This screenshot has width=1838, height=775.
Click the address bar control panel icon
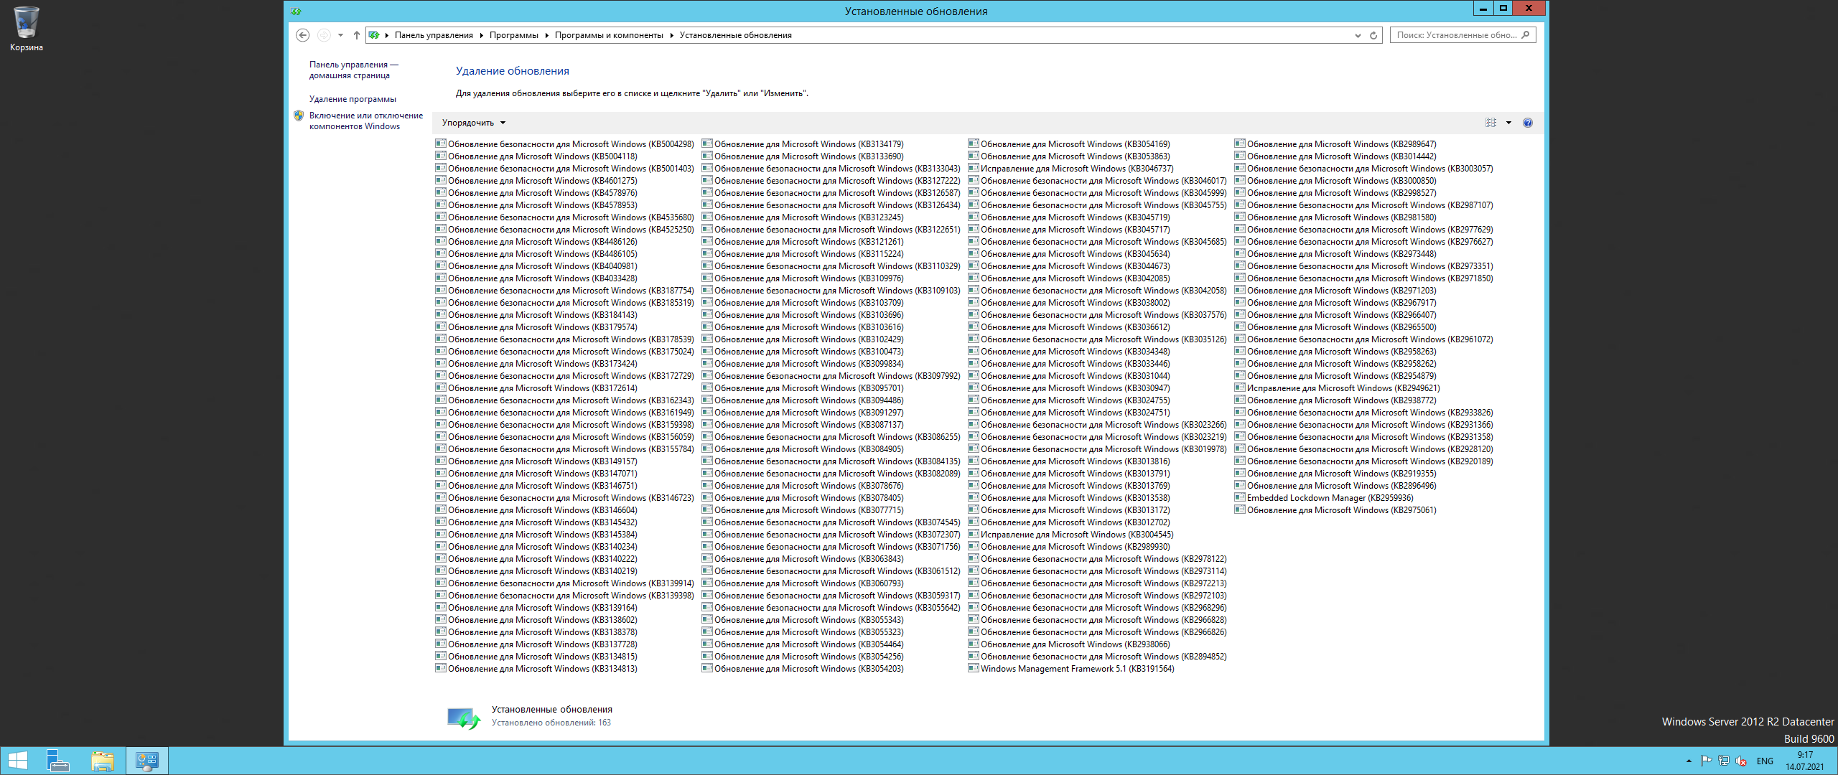(374, 35)
